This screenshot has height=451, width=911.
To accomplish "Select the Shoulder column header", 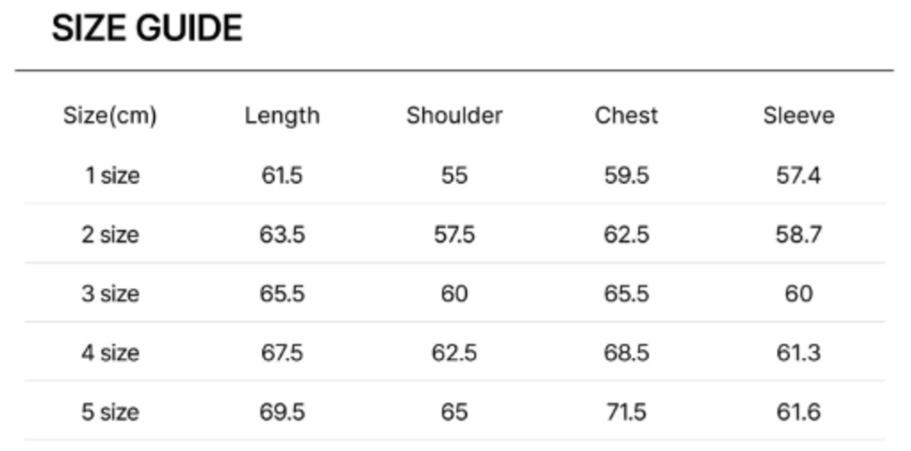I will point(454,116).
